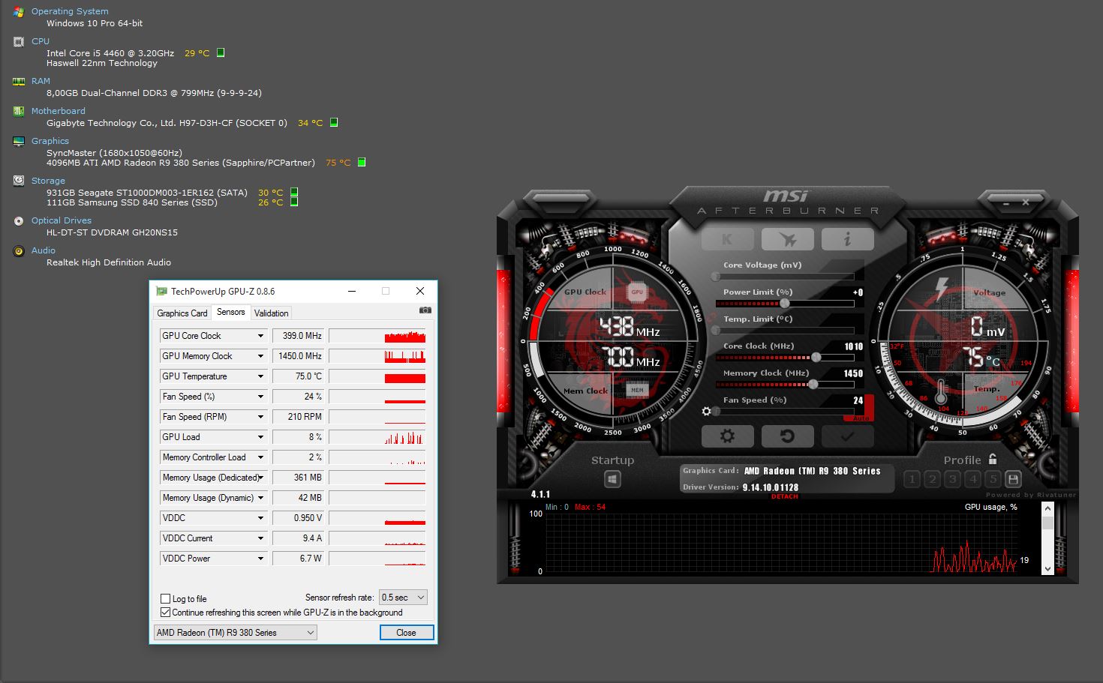Click the Kombustor K button in Afterburner
Viewport: 1103px width, 683px height.
727,239
